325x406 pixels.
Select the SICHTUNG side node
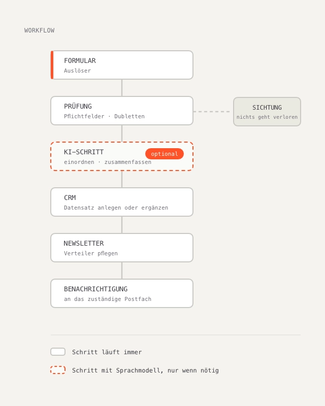[x=267, y=112]
